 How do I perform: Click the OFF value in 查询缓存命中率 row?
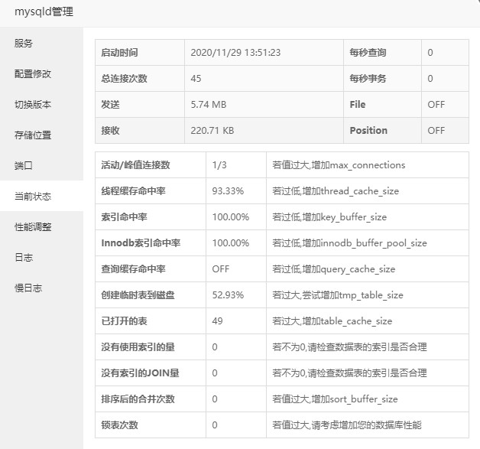click(x=221, y=269)
